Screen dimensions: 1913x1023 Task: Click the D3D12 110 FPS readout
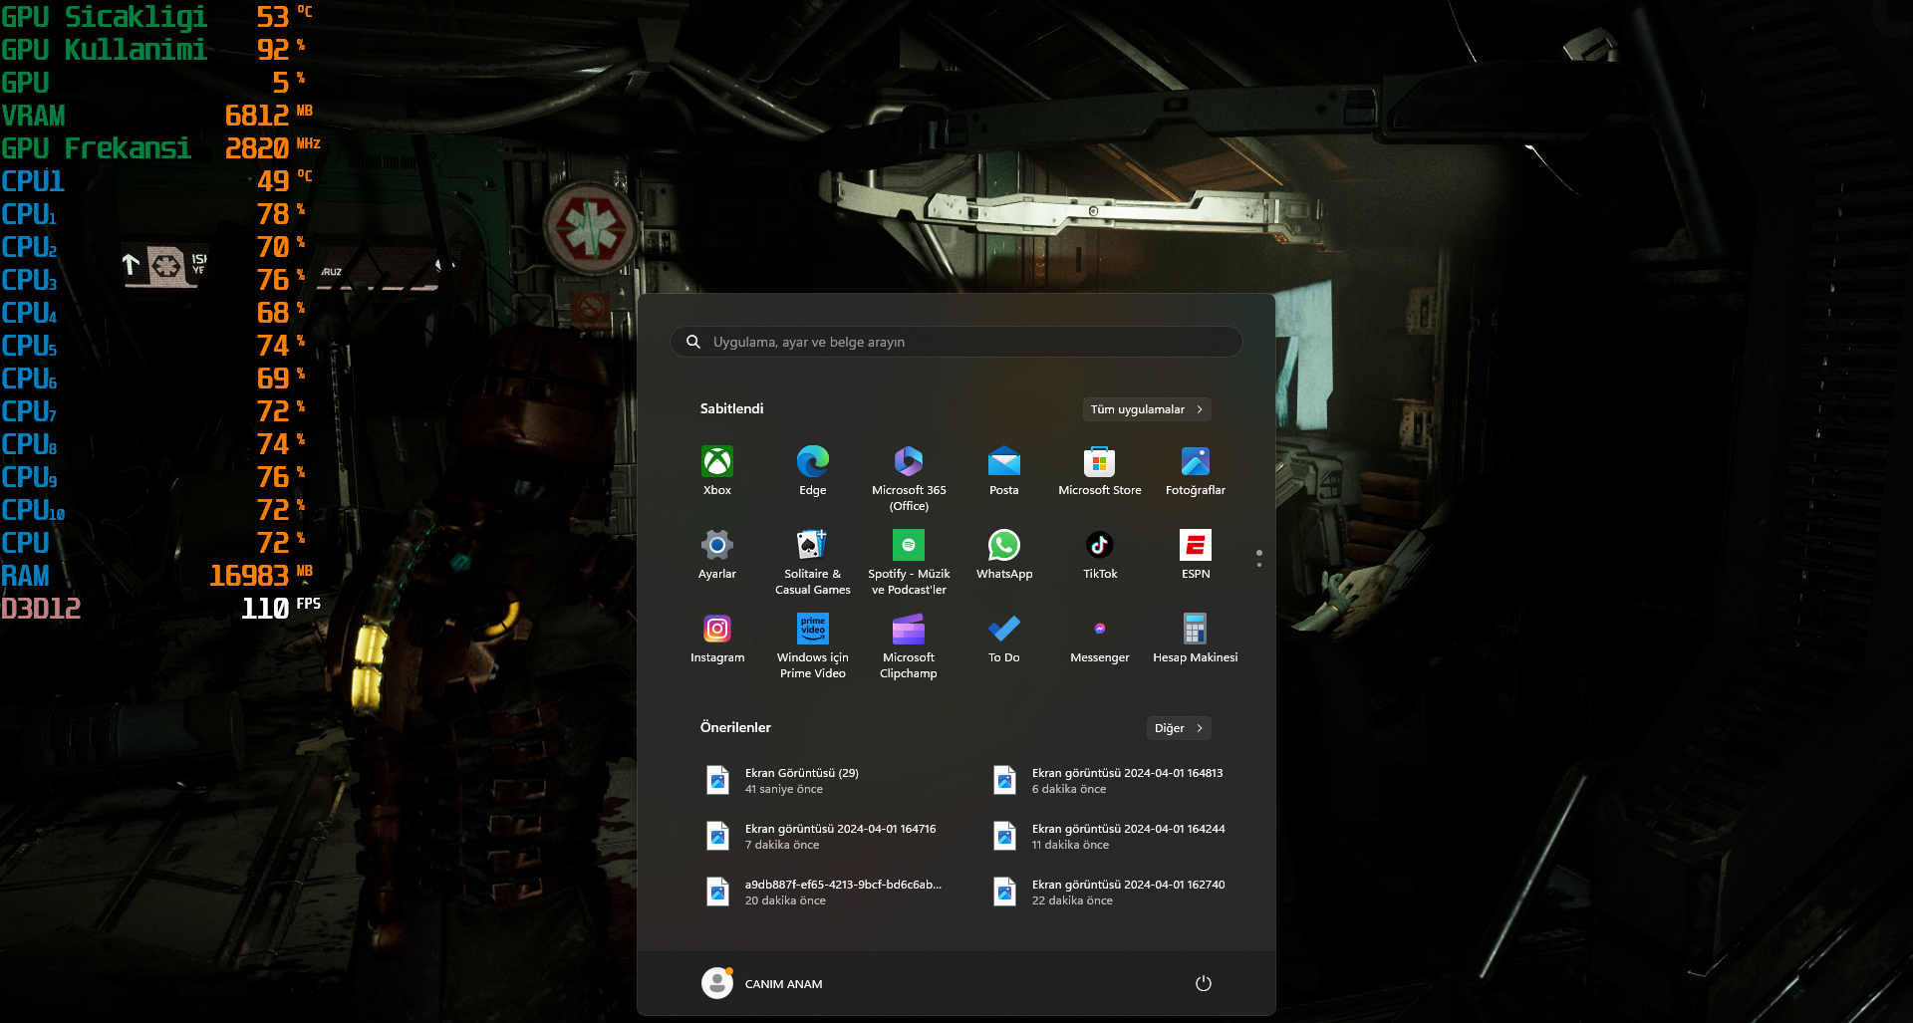[160, 609]
